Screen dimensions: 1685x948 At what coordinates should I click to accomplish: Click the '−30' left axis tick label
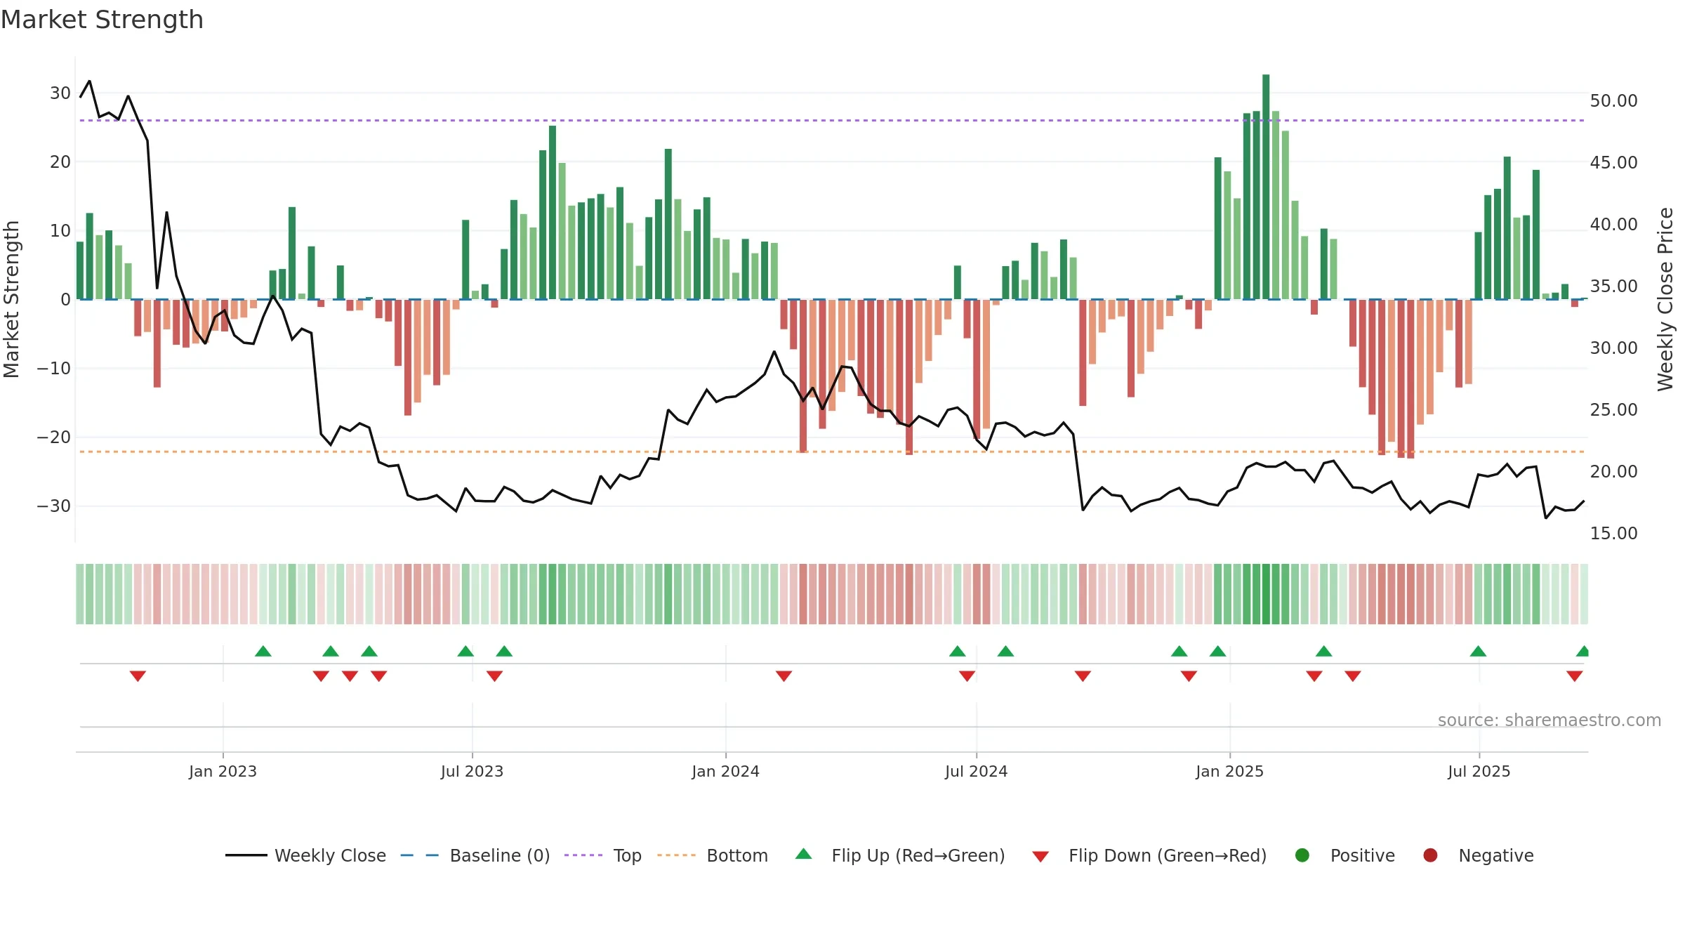click(54, 506)
